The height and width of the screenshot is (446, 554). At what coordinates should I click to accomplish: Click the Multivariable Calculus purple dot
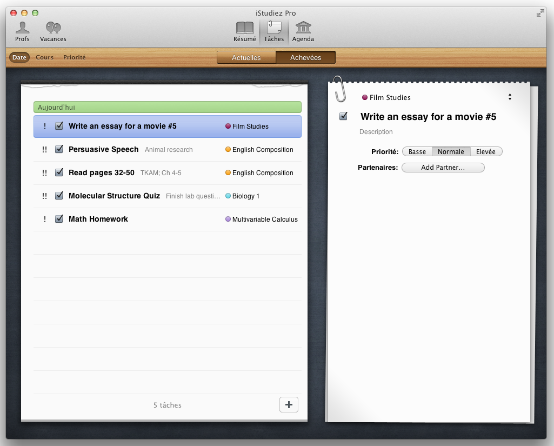pos(228,219)
